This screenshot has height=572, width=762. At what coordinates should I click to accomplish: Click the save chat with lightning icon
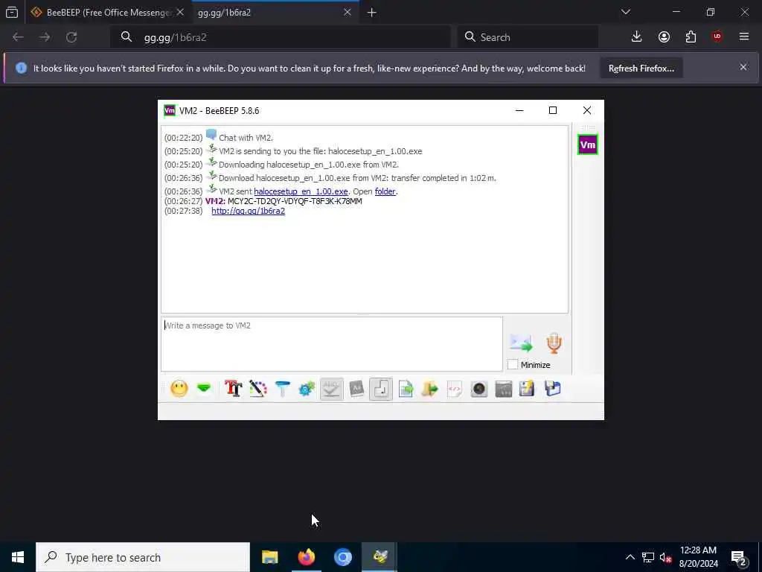tap(528, 389)
